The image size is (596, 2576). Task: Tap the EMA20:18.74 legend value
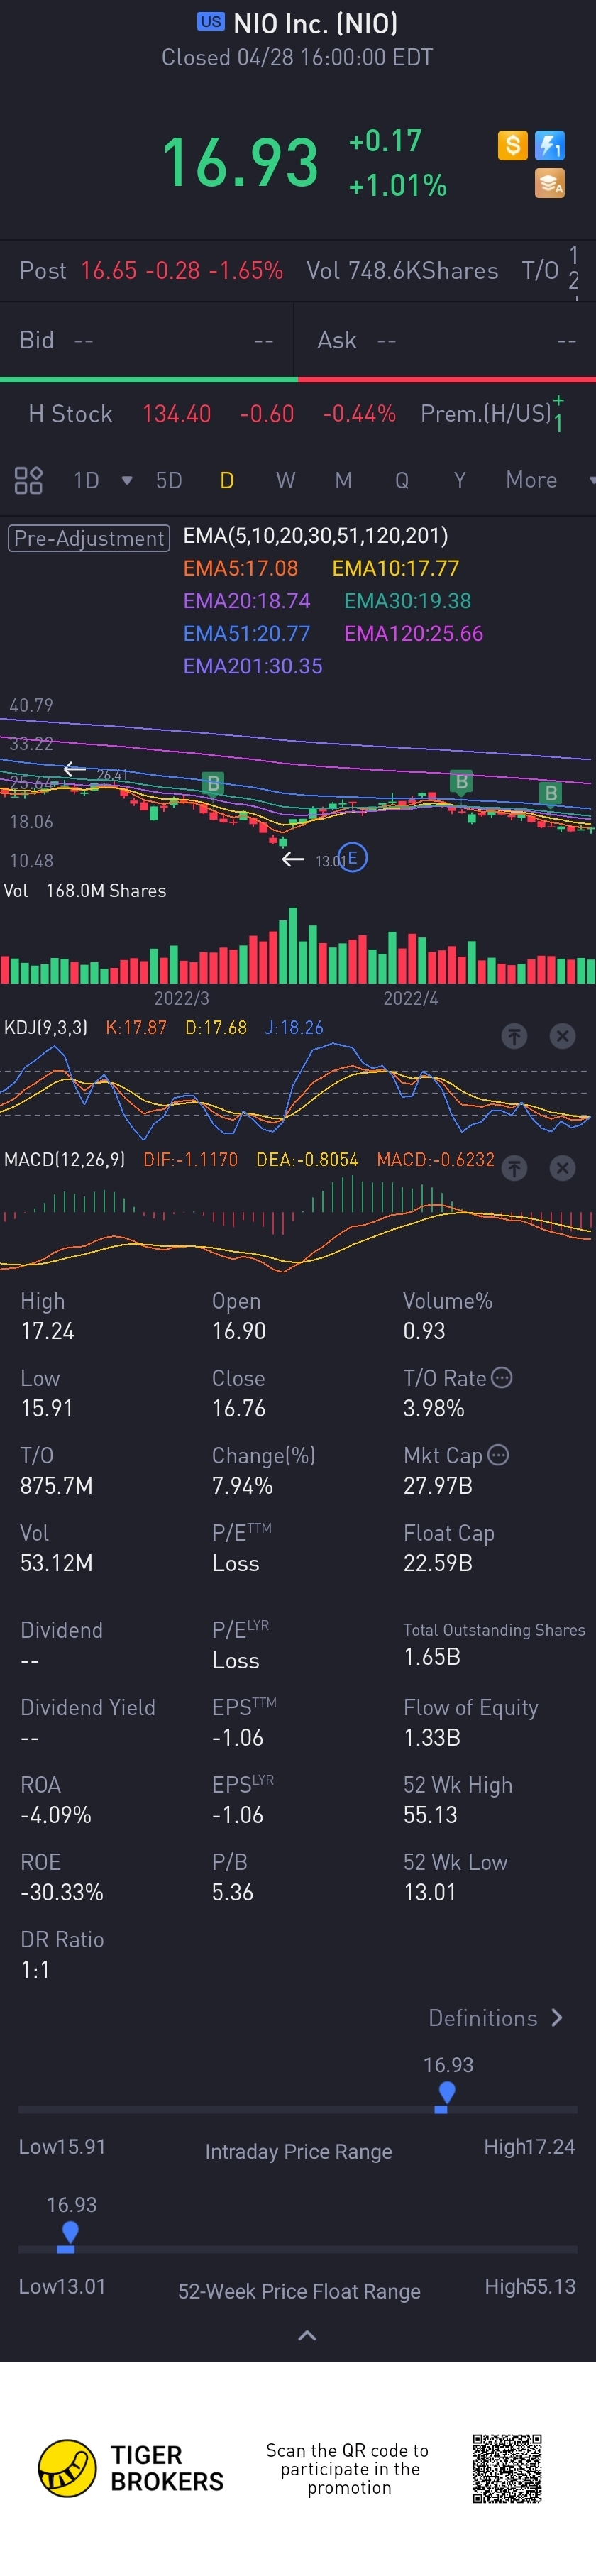click(x=246, y=601)
